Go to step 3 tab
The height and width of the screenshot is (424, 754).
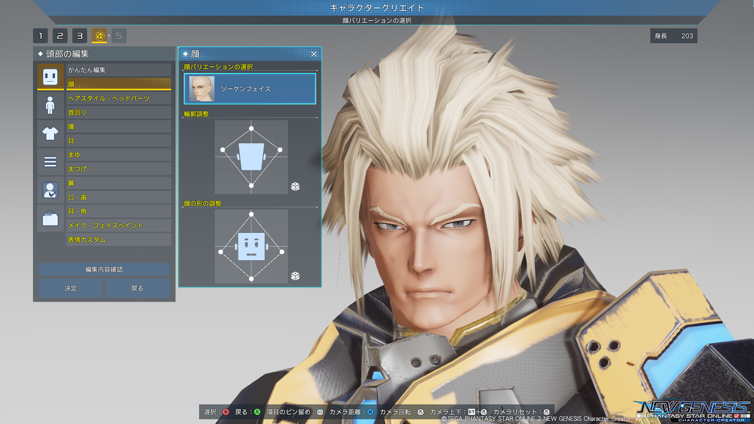80,36
